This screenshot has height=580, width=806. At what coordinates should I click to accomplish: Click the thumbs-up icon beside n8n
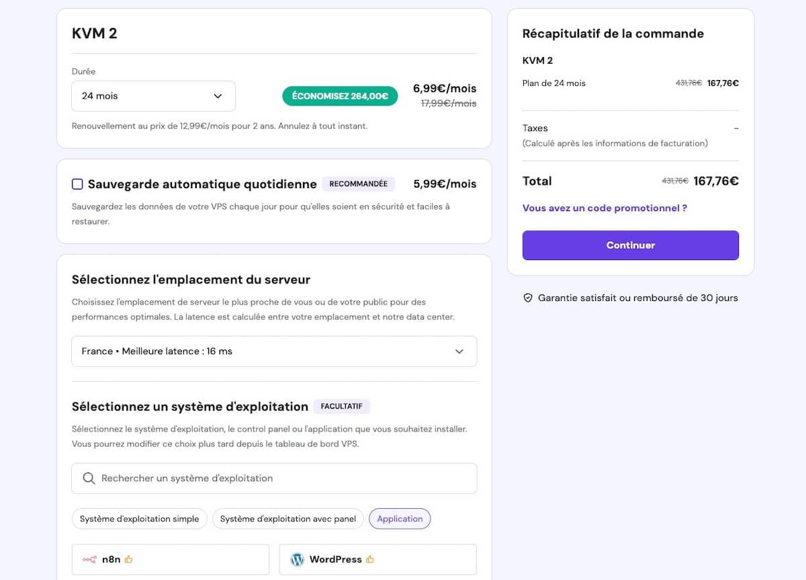click(129, 559)
